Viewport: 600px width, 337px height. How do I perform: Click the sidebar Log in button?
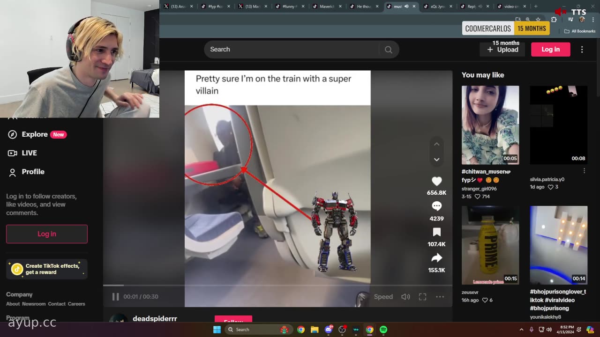pos(47,234)
